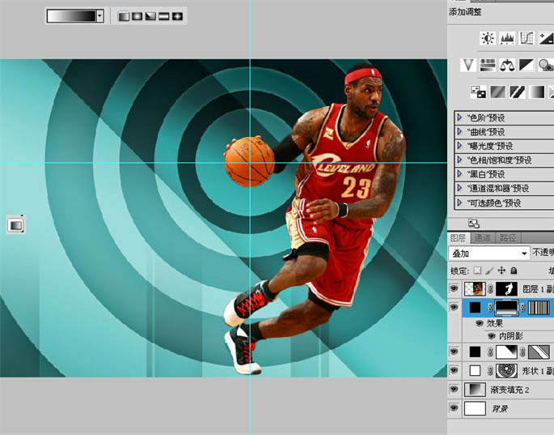
Task: Add an Exposure adjustment
Action: pyautogui.click(x=546, y=38)
